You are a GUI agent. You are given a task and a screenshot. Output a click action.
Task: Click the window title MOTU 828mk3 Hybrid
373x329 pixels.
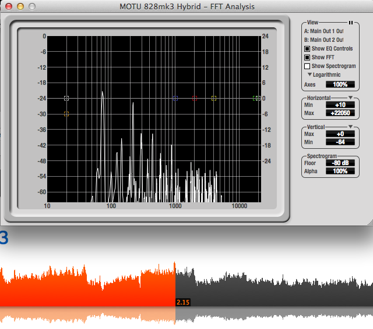[160, 6]
